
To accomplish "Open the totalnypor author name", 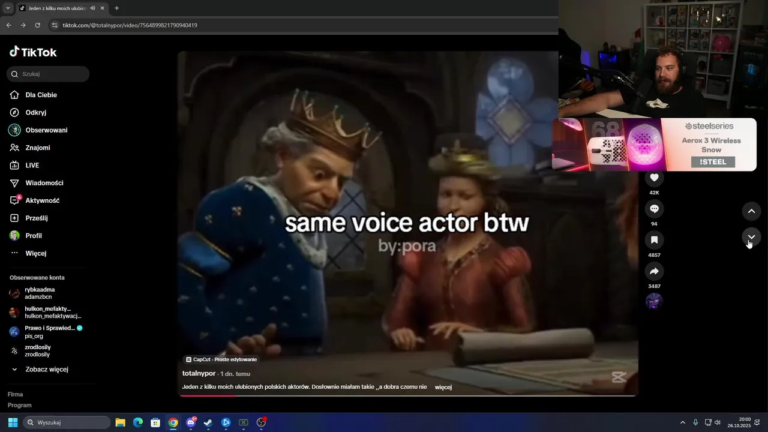I will [199, 373].
